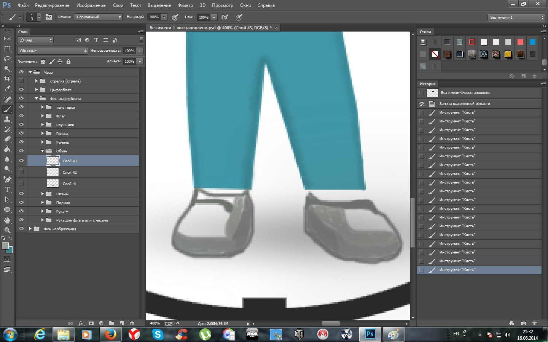This screenshot has height=342, width=548.
Task: Open layer filter Вид dropdown
Action: click(35, 40)
